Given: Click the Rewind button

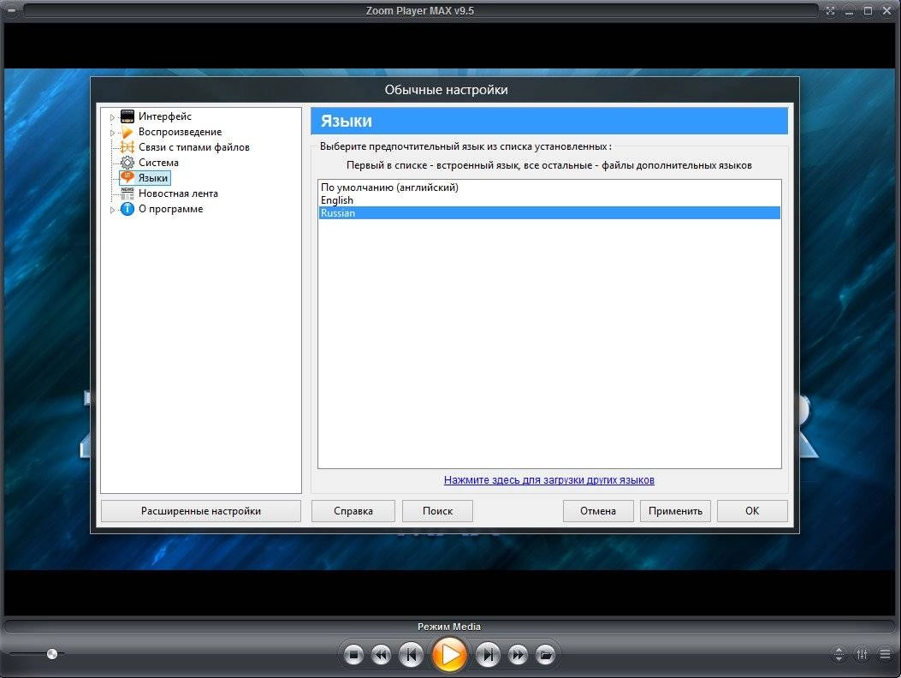Looking at the screenshot, I should (381, 654).
